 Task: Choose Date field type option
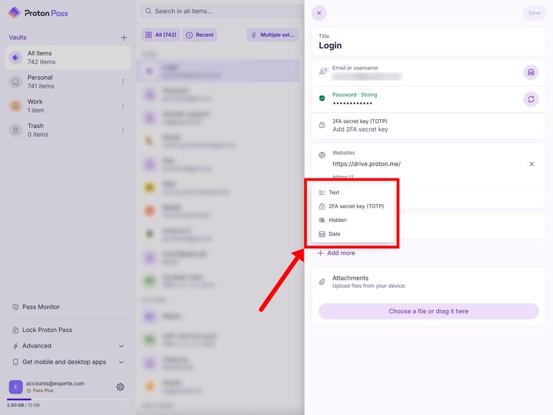pos(335,234)
